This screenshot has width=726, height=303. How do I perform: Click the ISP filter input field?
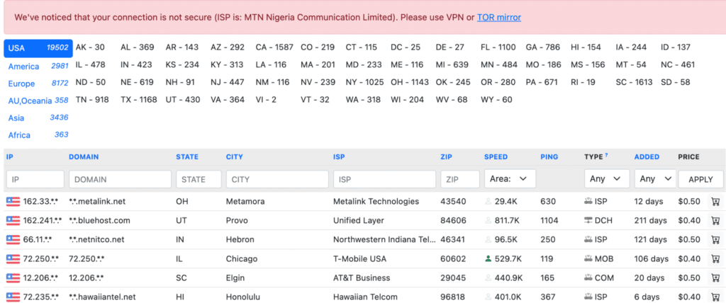pyautogui.click(x=384, y=179)
